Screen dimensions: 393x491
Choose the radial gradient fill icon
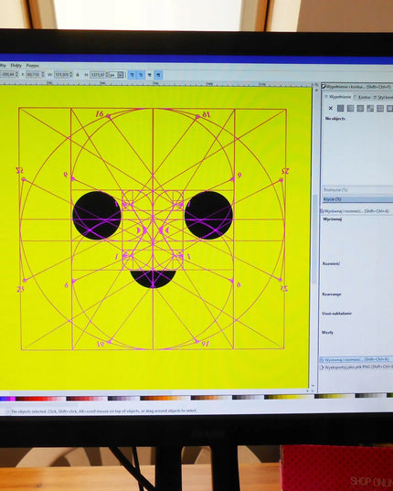click(360, 108)
